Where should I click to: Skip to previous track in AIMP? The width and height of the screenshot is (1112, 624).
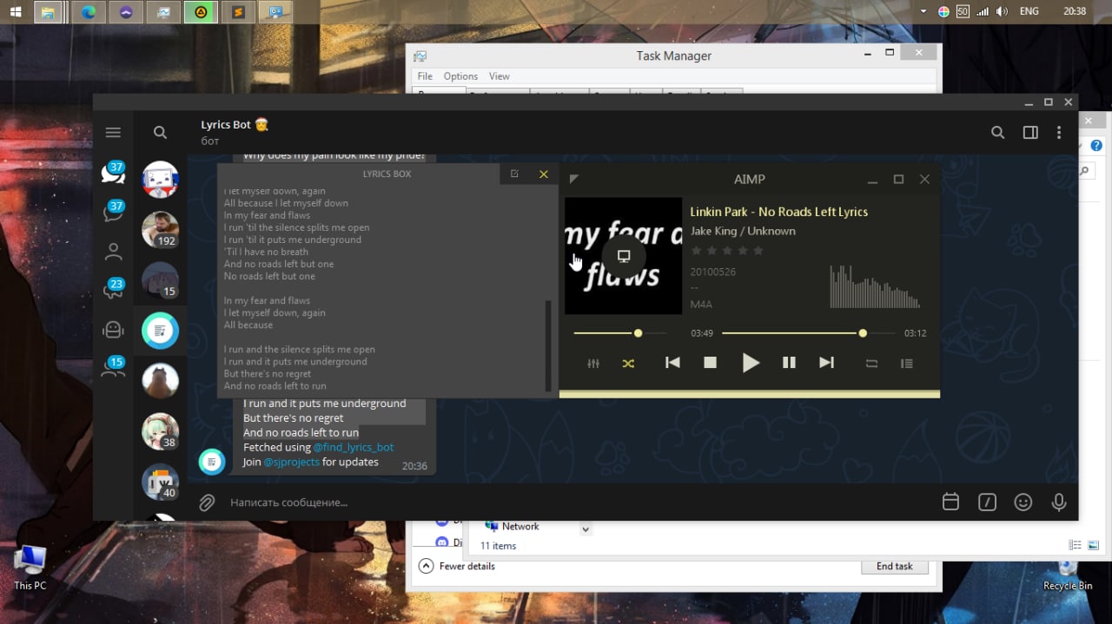[672, 363]
